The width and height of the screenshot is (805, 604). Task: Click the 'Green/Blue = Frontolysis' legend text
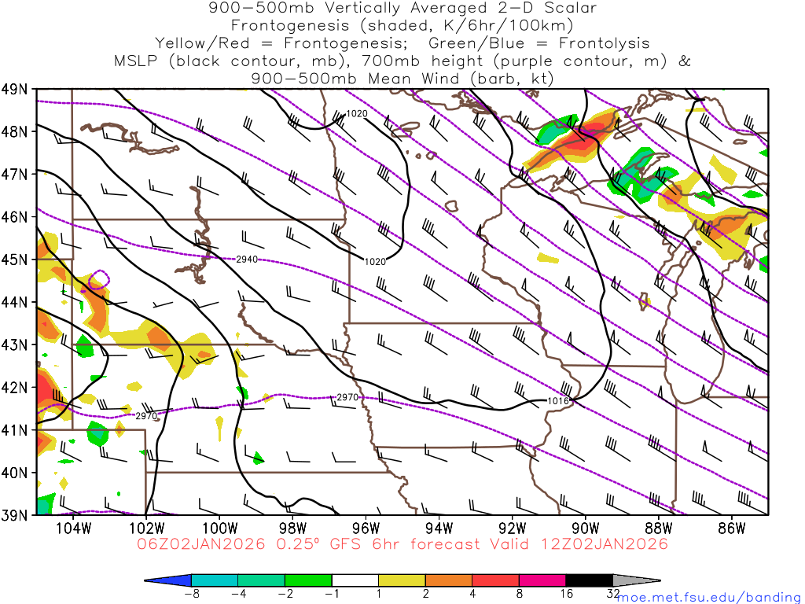539,43
